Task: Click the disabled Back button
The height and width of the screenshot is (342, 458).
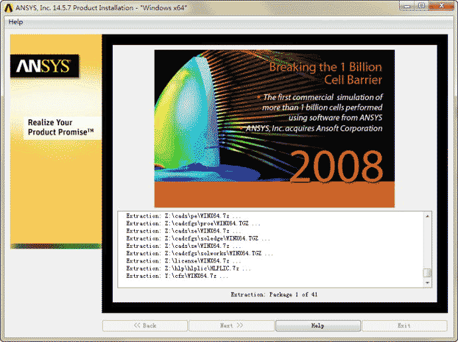Action: point(145,325)
